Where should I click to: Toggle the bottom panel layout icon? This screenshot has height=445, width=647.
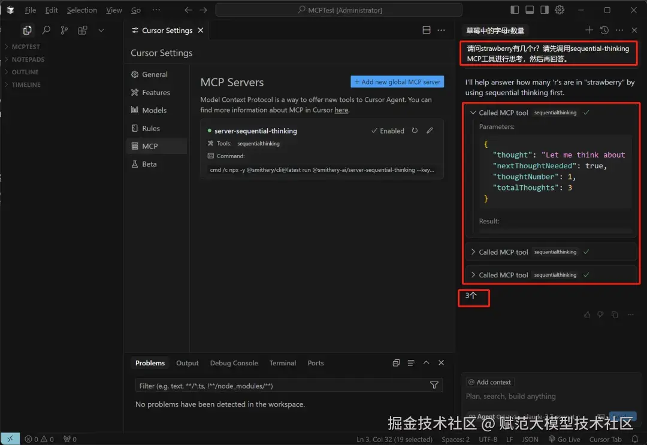[530, 10]
